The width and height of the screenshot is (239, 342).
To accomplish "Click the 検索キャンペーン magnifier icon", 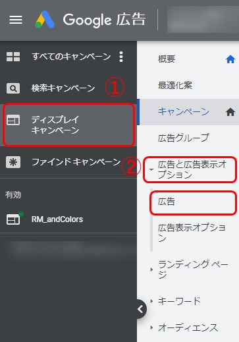I will tap(13, 88).
